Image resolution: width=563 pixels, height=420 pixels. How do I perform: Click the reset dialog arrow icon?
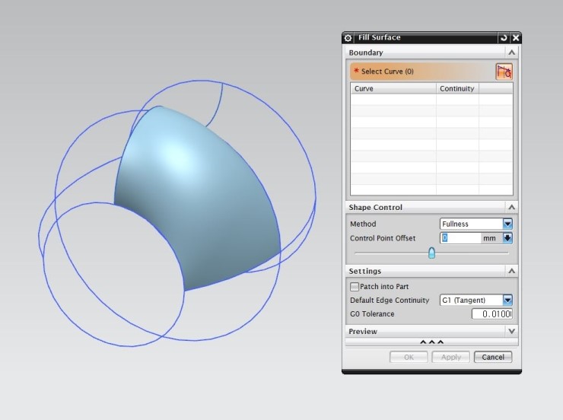(x=504, y=38)
